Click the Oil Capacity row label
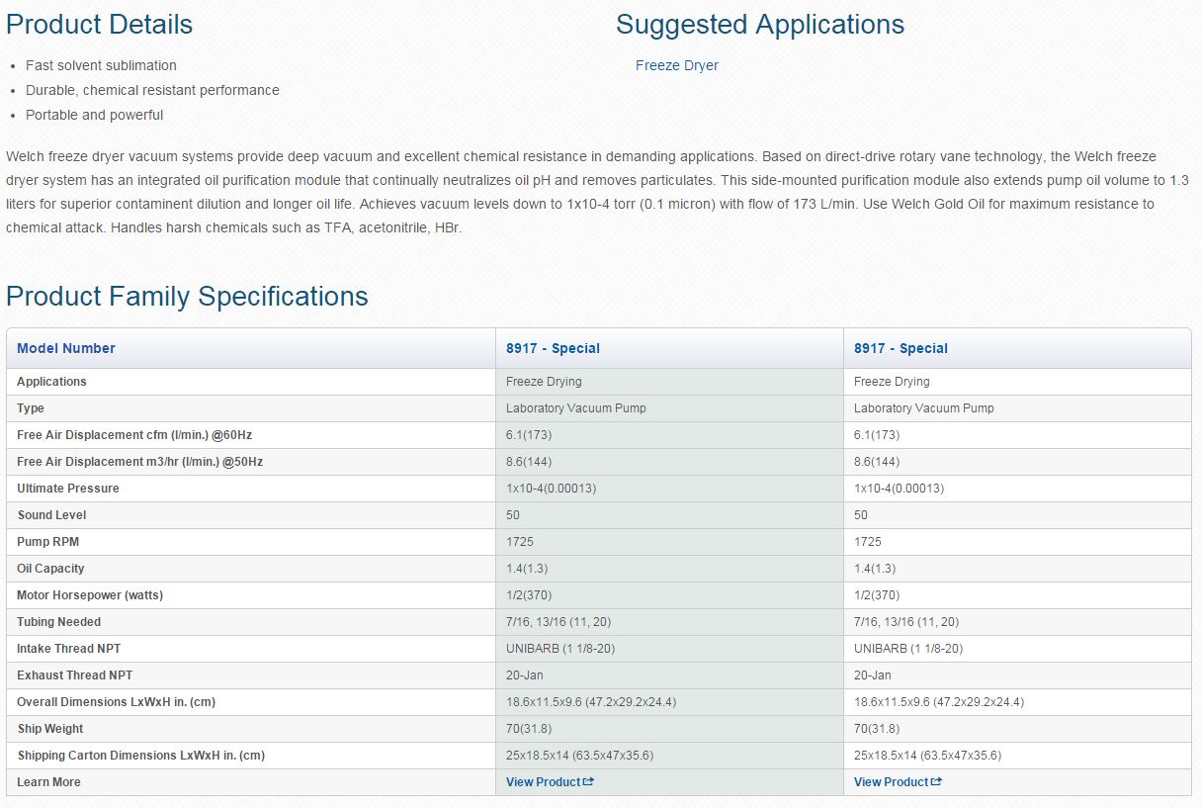 coord(50,569)
